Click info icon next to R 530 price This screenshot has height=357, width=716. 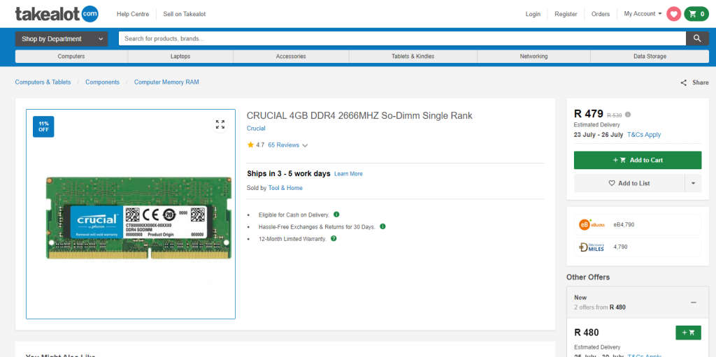628,115
